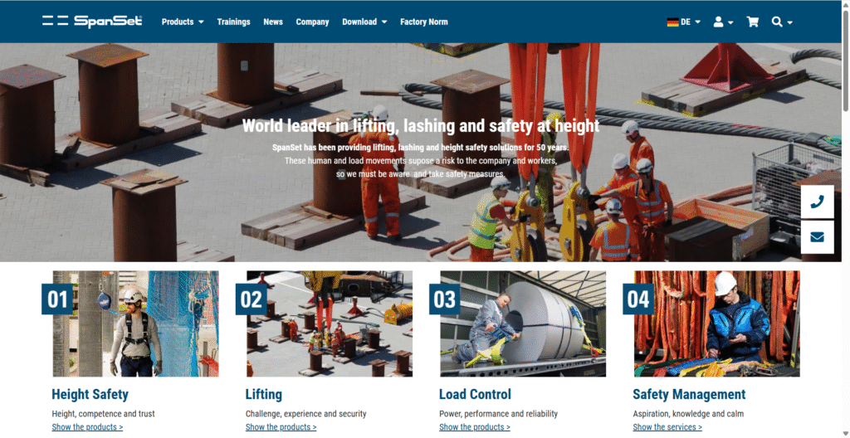Show the services under Safety Management
This screenshot has height=438, width=850.
[667, 427]
